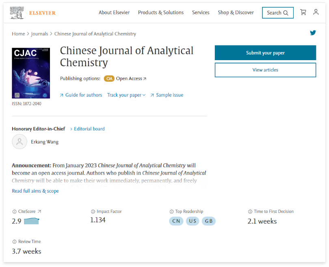Click the user account profile icon
The width and height of the screenshot is (329, 267).
pyautogui.click(x=316, y=12)
